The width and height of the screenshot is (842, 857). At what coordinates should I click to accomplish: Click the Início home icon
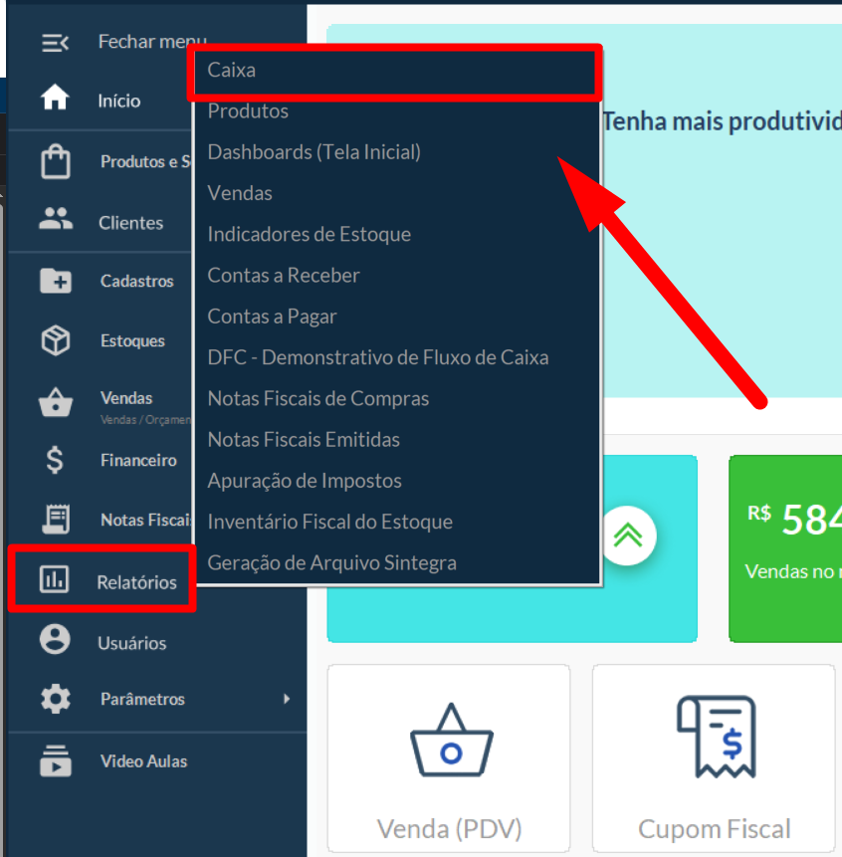55,100
